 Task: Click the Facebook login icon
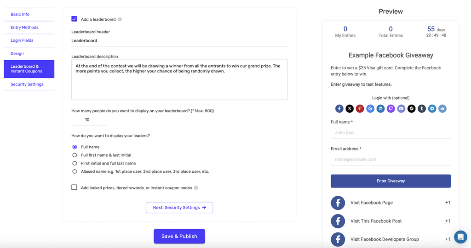(x=339, y=109)
